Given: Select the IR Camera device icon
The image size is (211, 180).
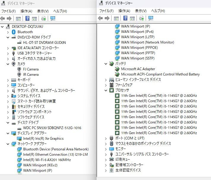Looking at the screenshot, I should pos(19,75).
